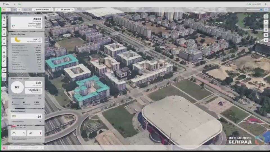
Task: Click the crosshair locate icon in left sidebar
Action: tap(4, 30)
